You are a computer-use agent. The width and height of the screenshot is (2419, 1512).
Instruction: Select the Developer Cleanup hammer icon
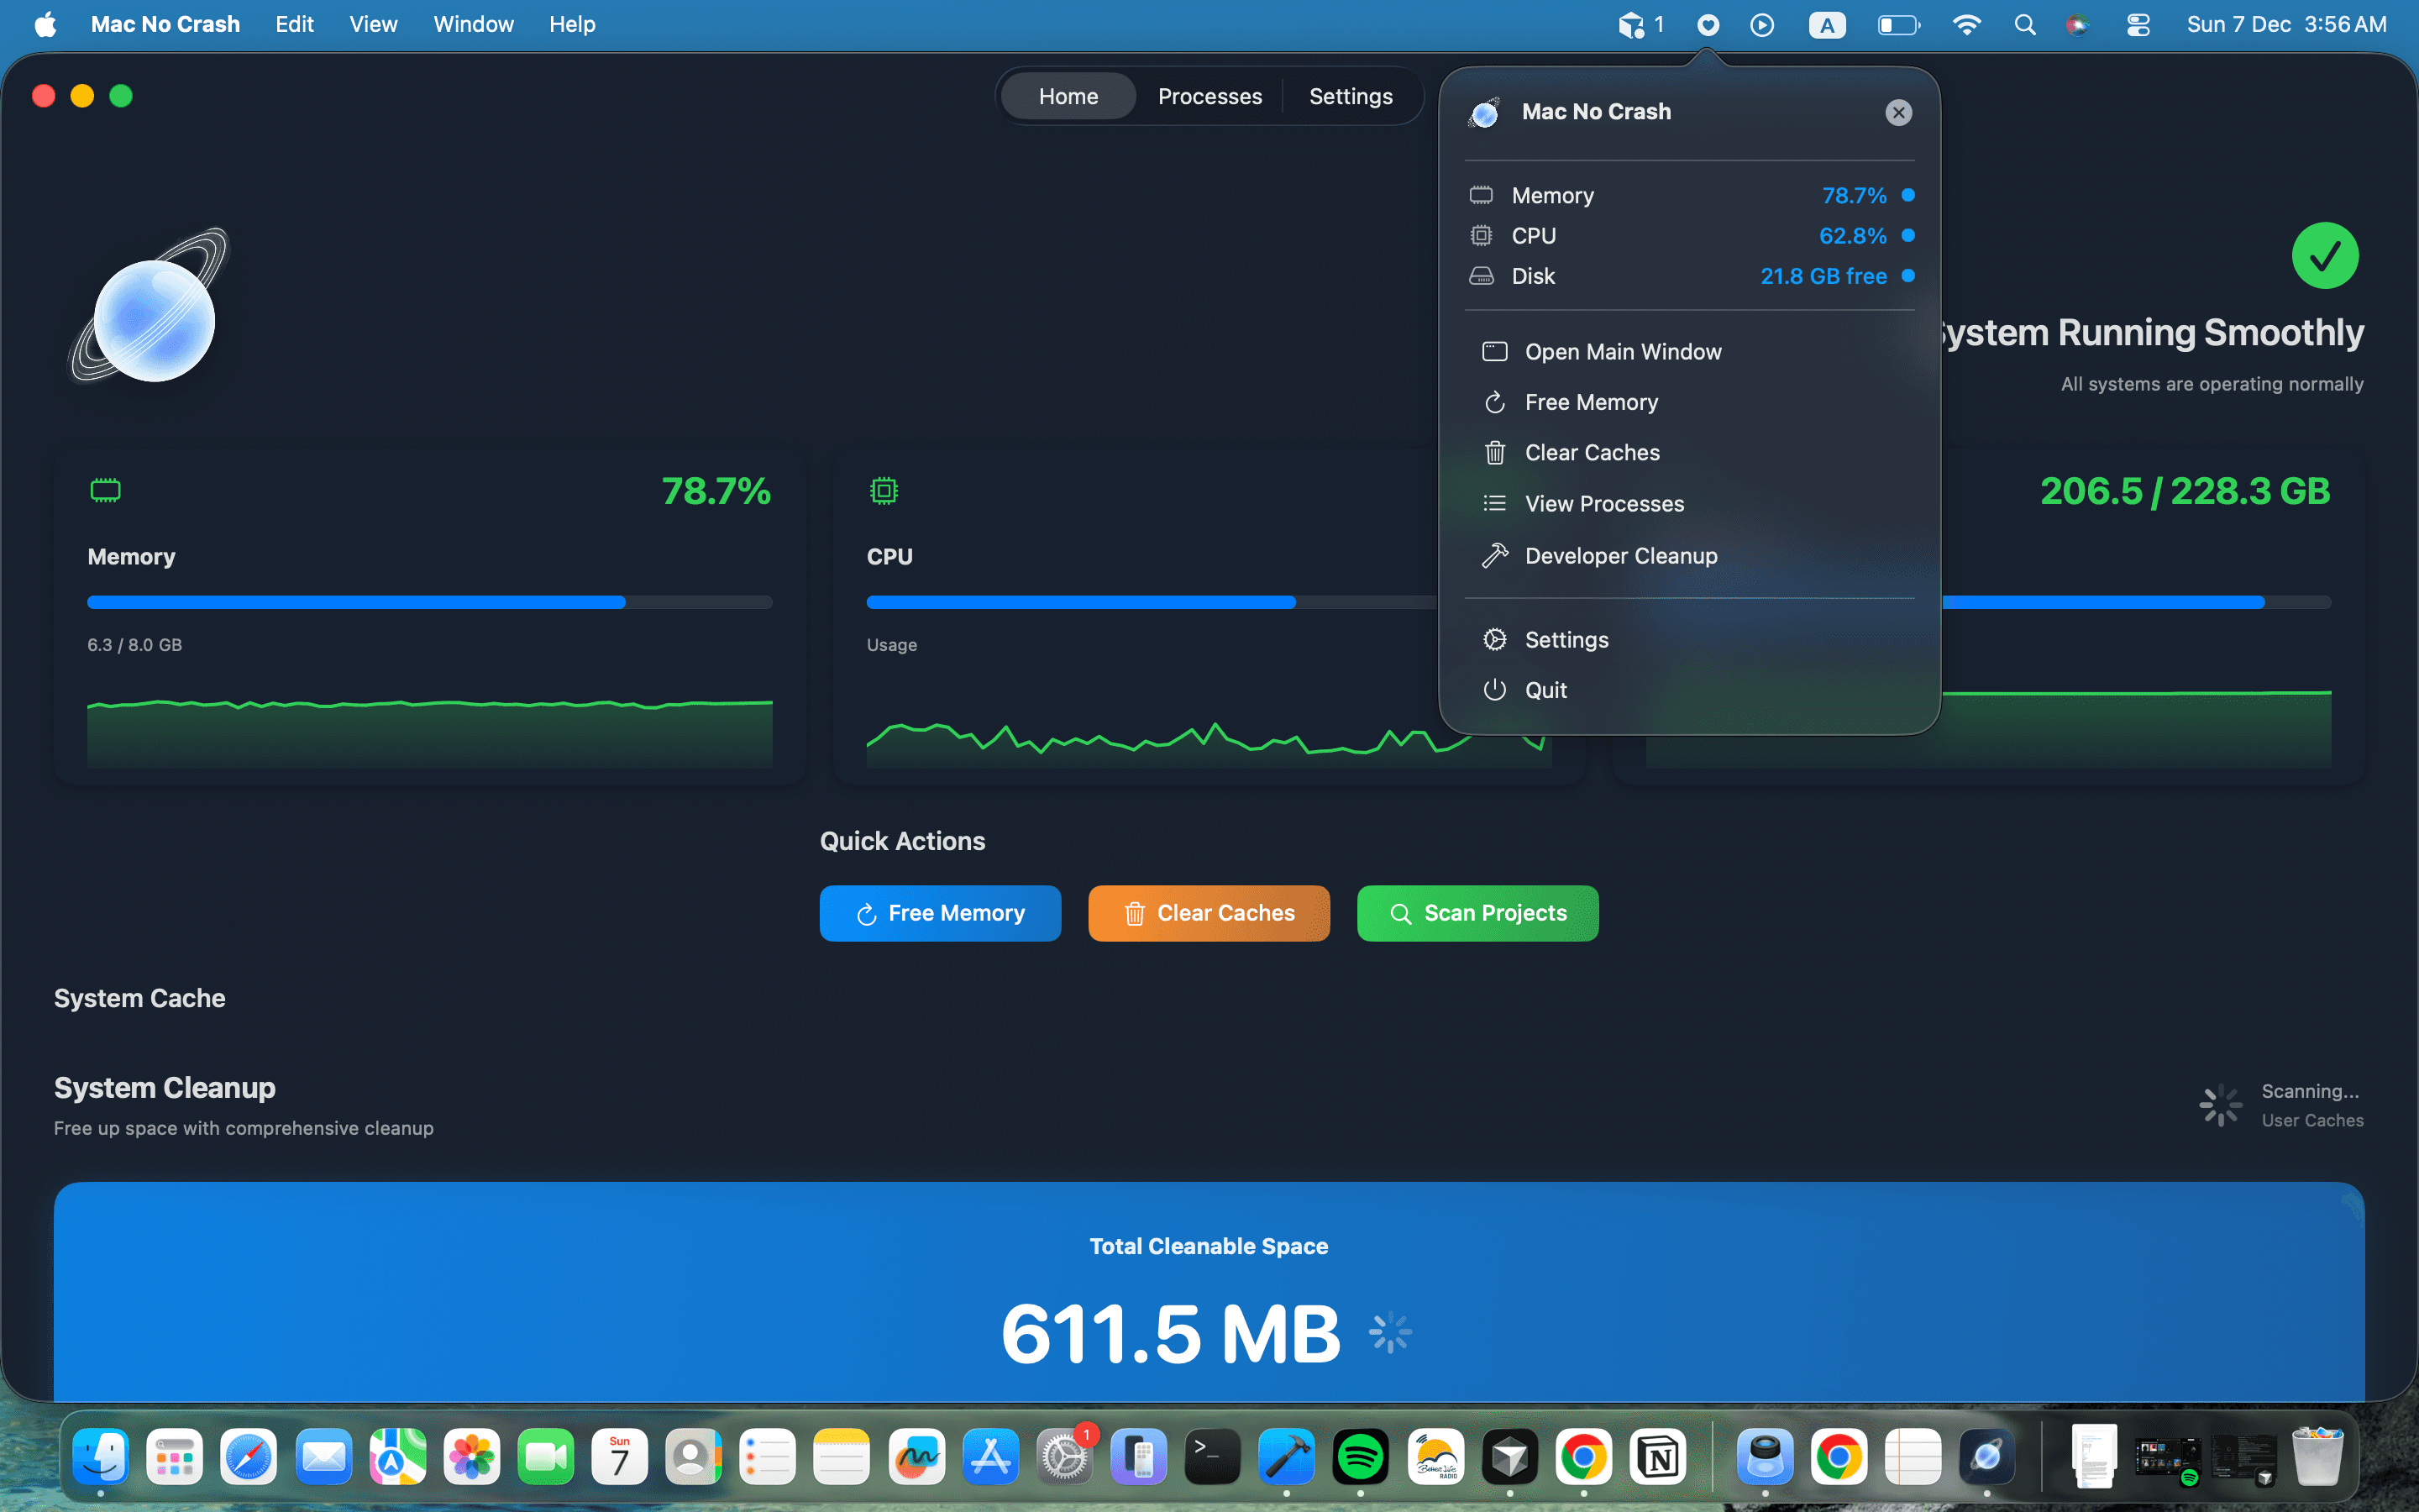point(1495,555)
